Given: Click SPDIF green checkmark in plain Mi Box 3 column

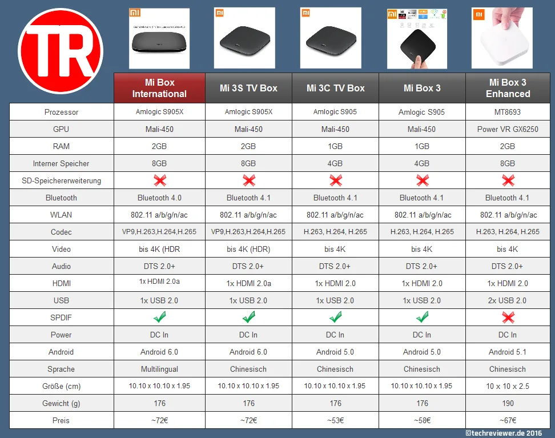Looking at the screenshot, I should pos(423,317).
